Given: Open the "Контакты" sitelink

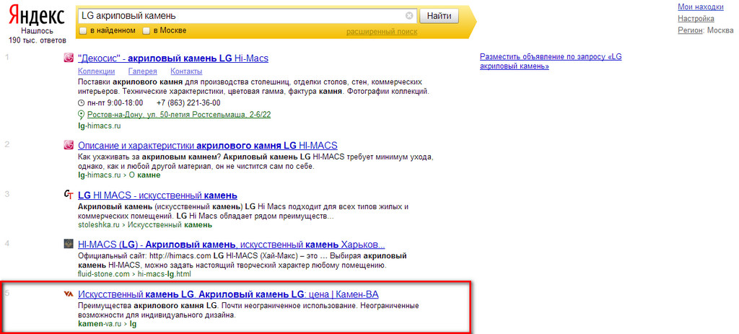Looking at the screenshot, I should [186, 71].
